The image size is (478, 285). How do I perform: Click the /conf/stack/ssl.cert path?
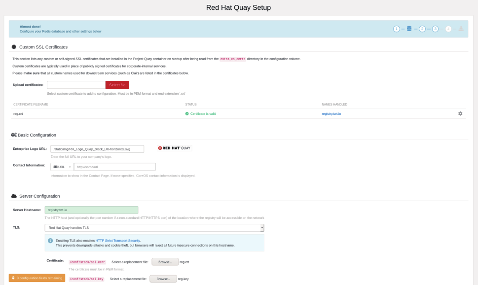click(87, 262)
